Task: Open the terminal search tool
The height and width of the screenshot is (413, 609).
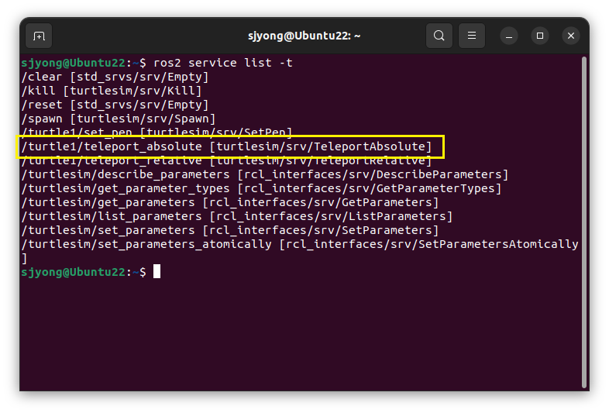Action: pos(439,36)
